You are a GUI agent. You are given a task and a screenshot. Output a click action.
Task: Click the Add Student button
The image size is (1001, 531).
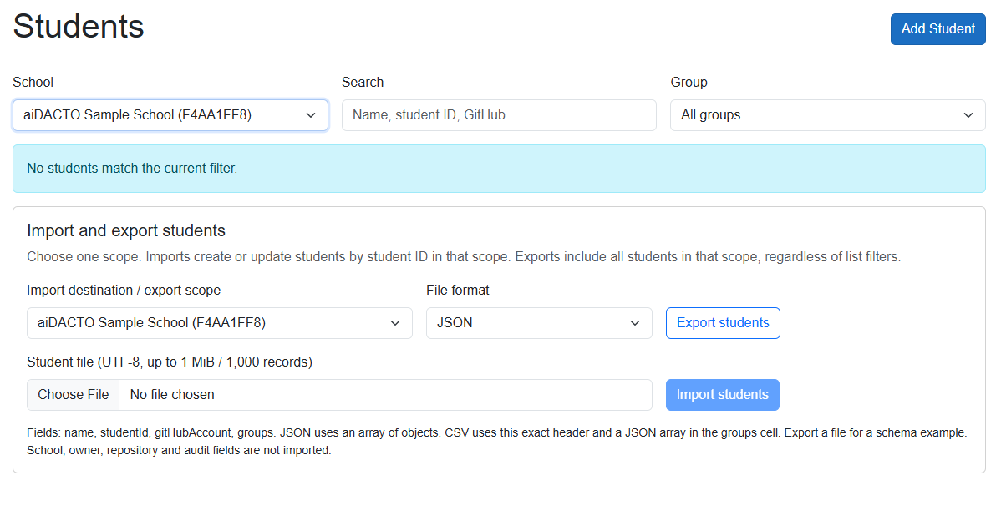(x=937, y=28)
